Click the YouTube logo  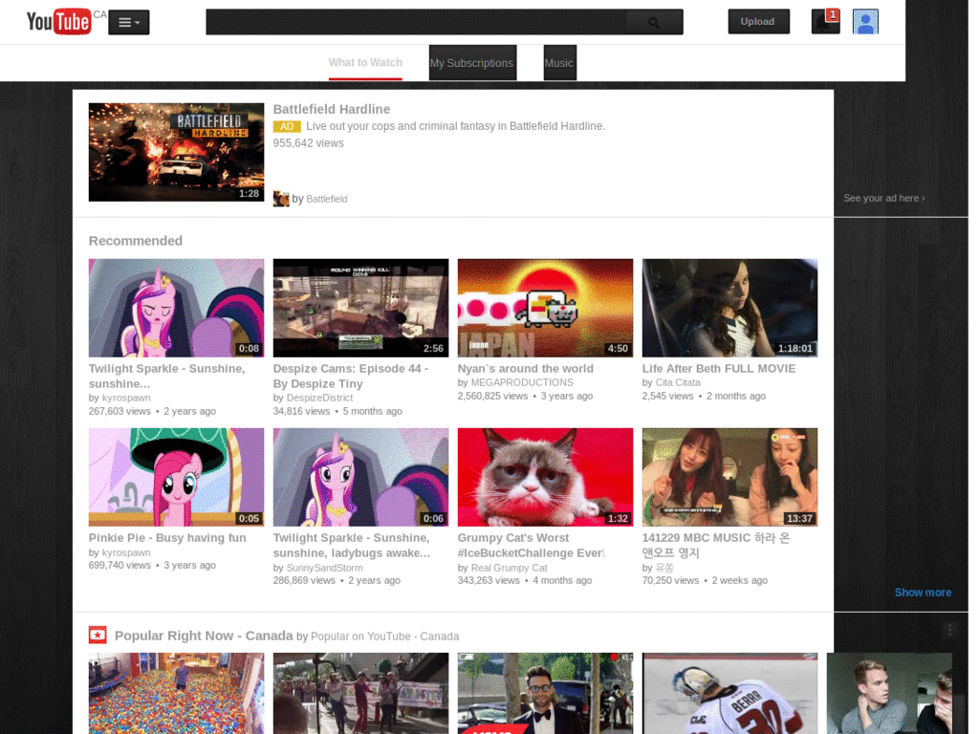(58, 21)
